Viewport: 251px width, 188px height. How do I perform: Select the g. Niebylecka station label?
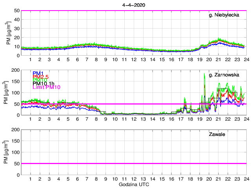click(226, 16)
